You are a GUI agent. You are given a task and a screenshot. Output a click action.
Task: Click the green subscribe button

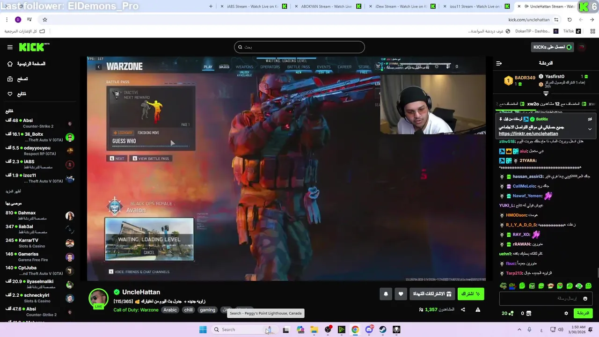[470, 294]
